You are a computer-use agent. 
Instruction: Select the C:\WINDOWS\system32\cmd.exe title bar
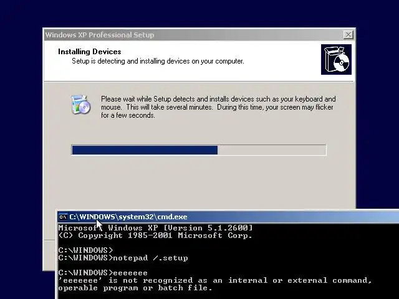[228, 217]
